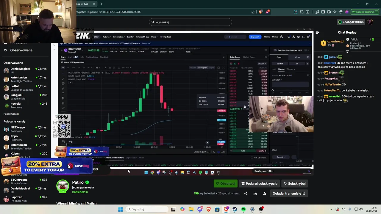The width and height of the screenshot is (381, 214).
Task: Open the user profile avatar menu
Action: [370, 22]
